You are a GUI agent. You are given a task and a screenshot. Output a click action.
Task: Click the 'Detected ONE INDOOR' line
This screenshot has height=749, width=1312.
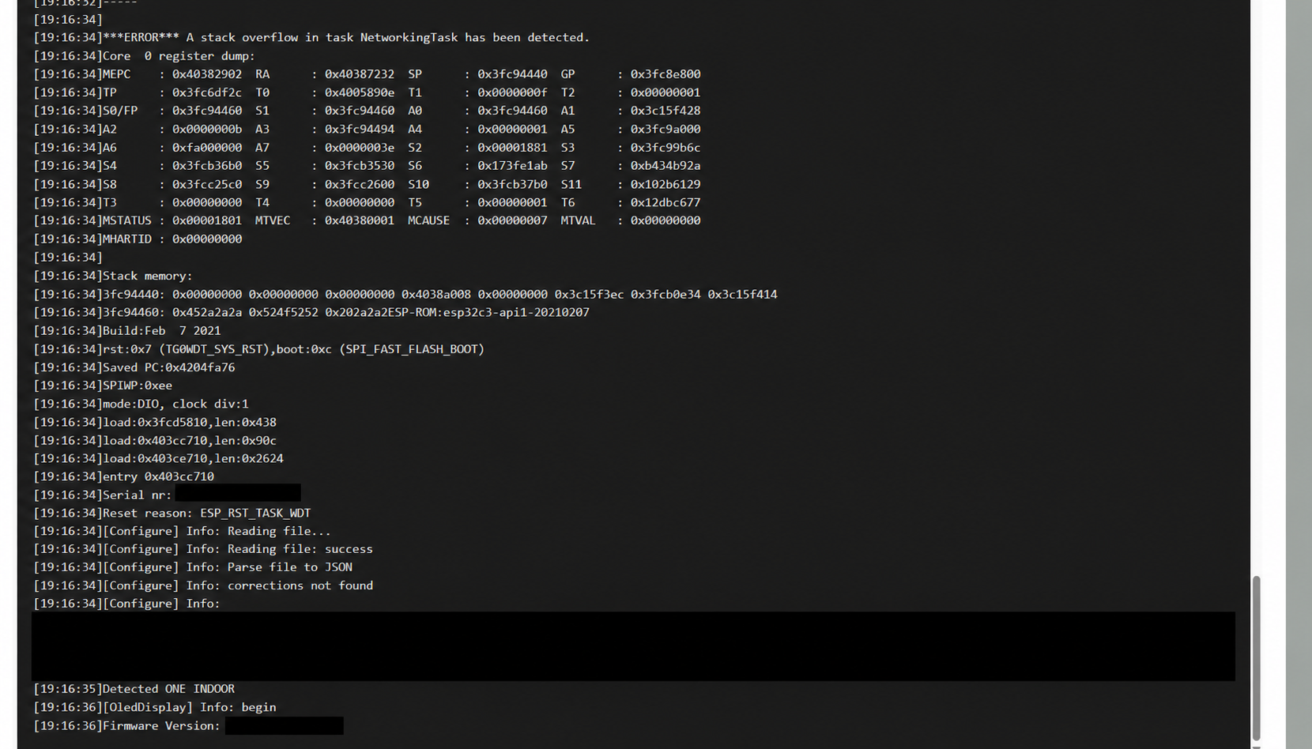(134, 689)
